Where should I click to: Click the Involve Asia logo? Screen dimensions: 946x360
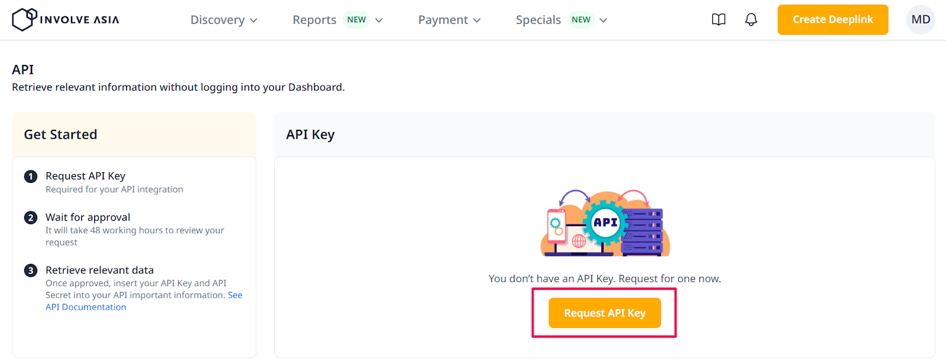tap(66, 19)
